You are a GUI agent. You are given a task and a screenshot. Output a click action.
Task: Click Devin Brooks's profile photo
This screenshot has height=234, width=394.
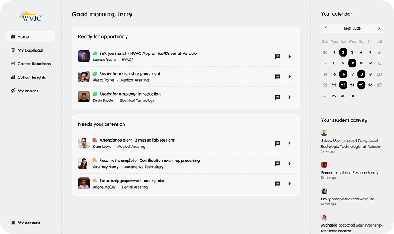84,97
